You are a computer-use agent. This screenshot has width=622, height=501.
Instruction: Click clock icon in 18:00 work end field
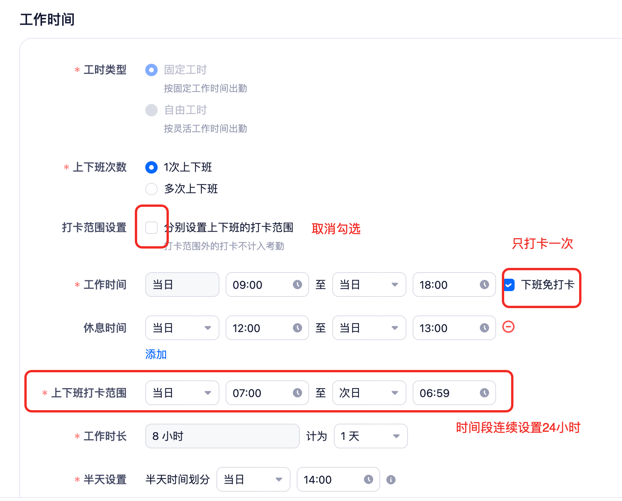(x=484, y=285)
